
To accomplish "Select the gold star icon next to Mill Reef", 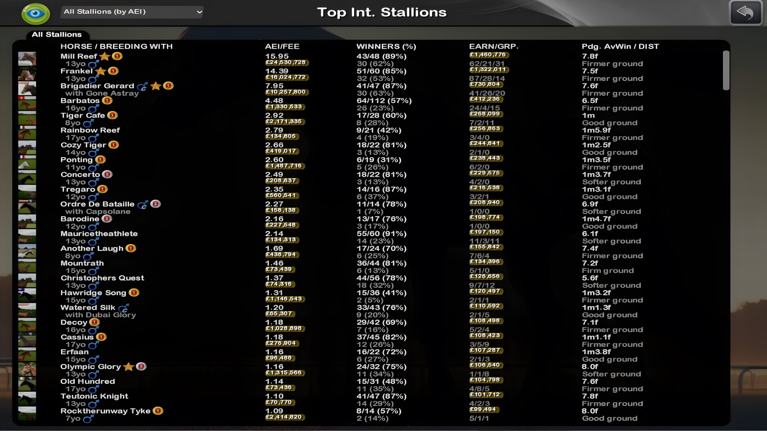I will coord(104,56).
